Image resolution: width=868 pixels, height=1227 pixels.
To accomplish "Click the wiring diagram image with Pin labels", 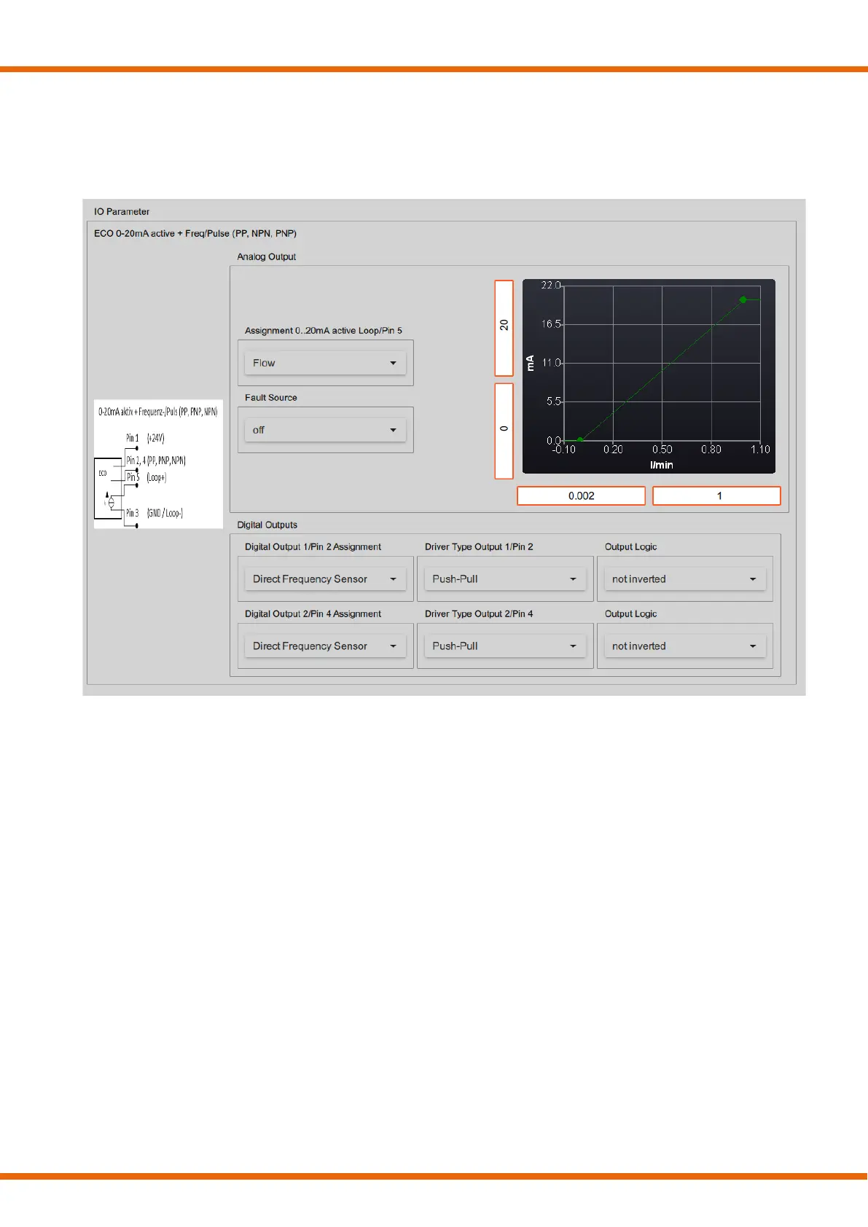I will coord(158,463).
